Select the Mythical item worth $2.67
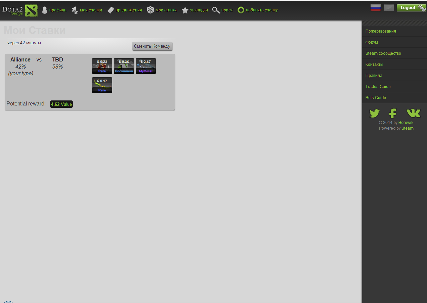This screenshot has width=427, height=303. (145, 66)
